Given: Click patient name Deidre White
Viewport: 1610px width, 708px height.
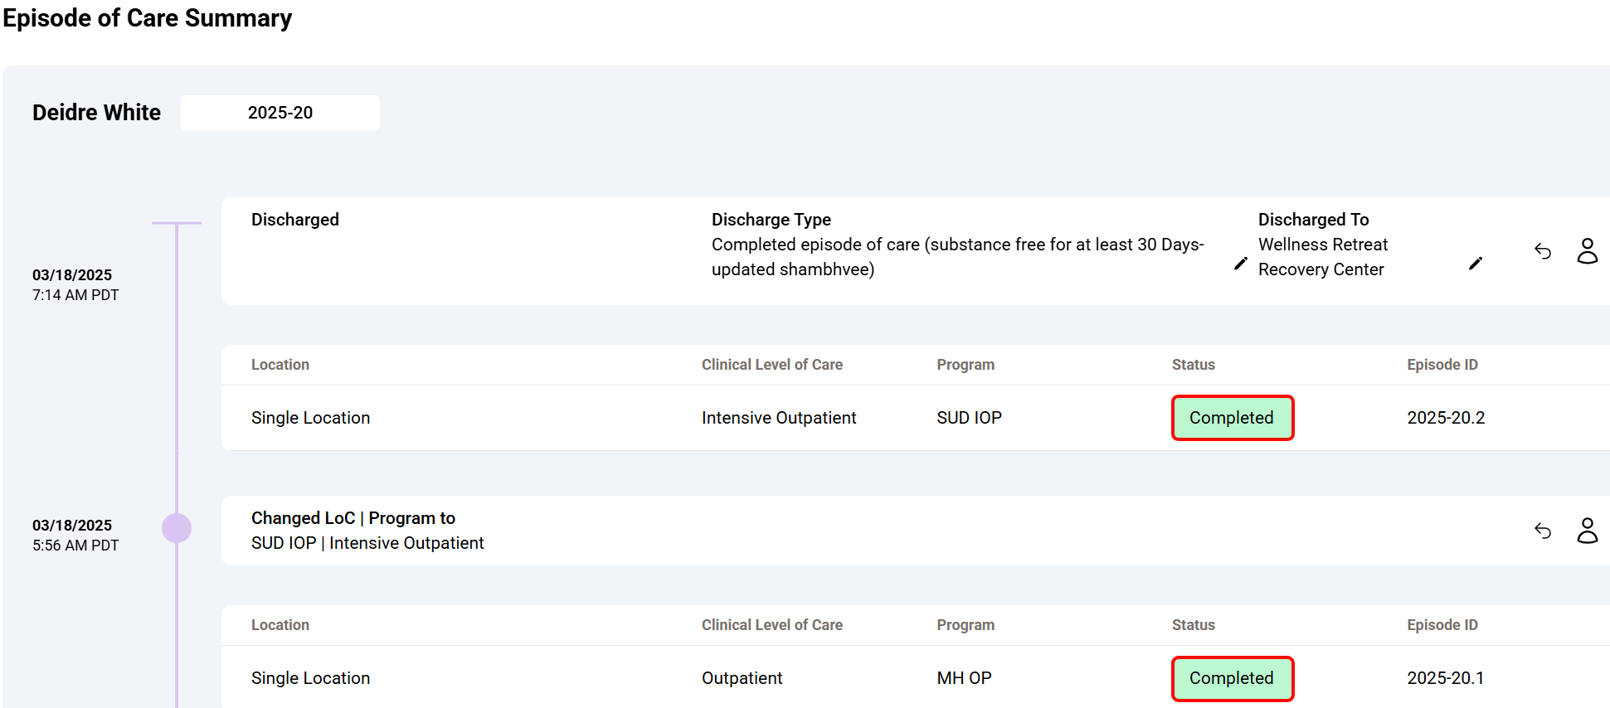Looking at the screenshot, I should coord(96,113).
